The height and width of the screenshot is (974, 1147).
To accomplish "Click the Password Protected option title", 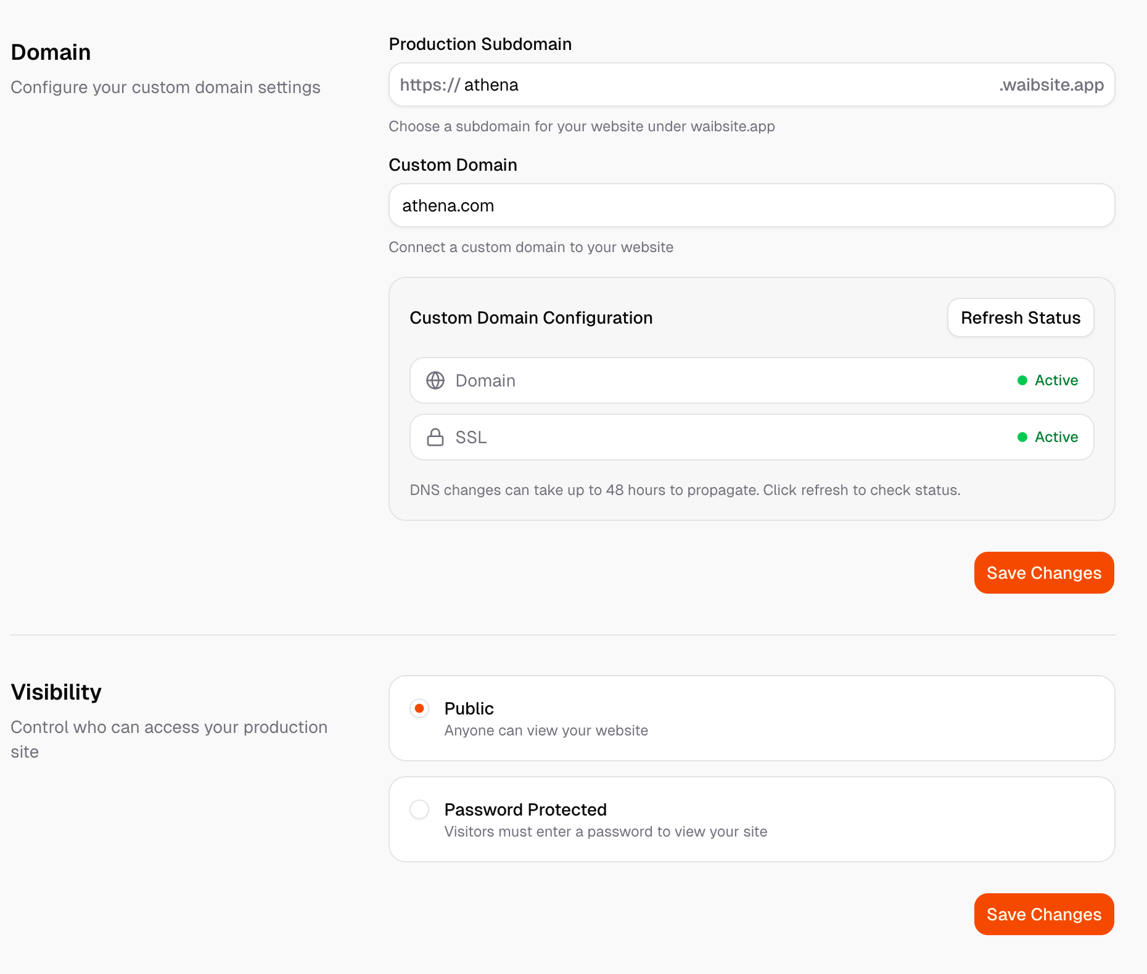I will 525,809.
